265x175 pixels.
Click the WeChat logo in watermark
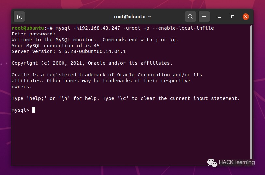pos(212,162)
